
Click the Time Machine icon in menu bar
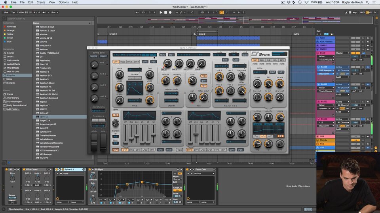(x=300, y=2)
